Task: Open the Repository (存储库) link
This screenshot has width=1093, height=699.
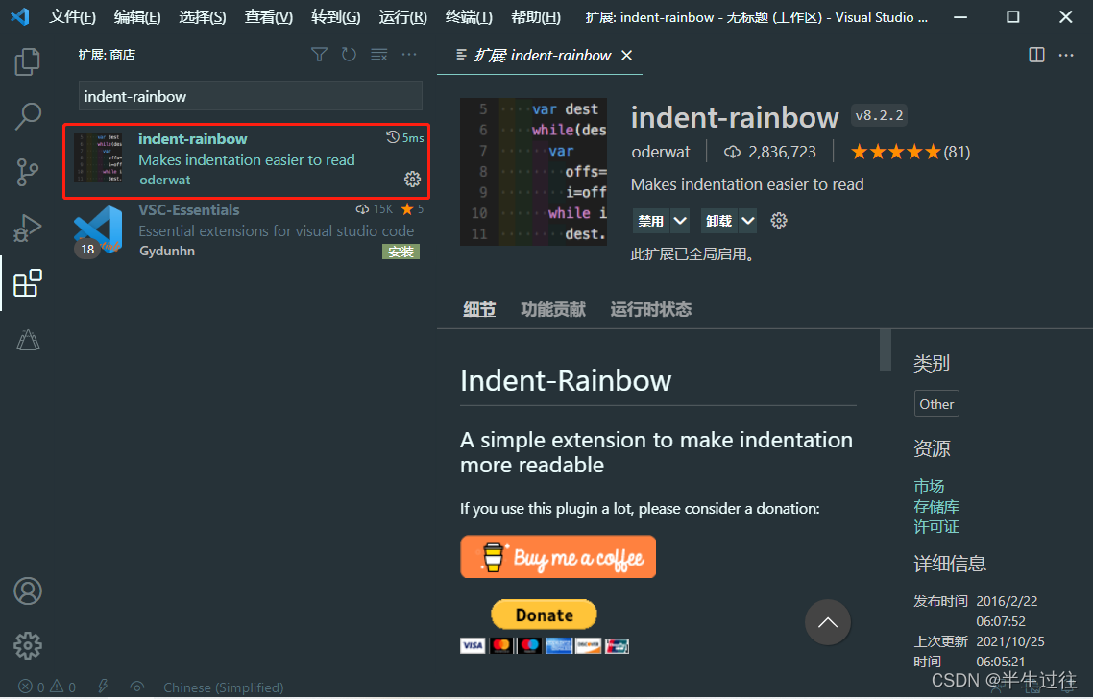Action: coord(936,506)
